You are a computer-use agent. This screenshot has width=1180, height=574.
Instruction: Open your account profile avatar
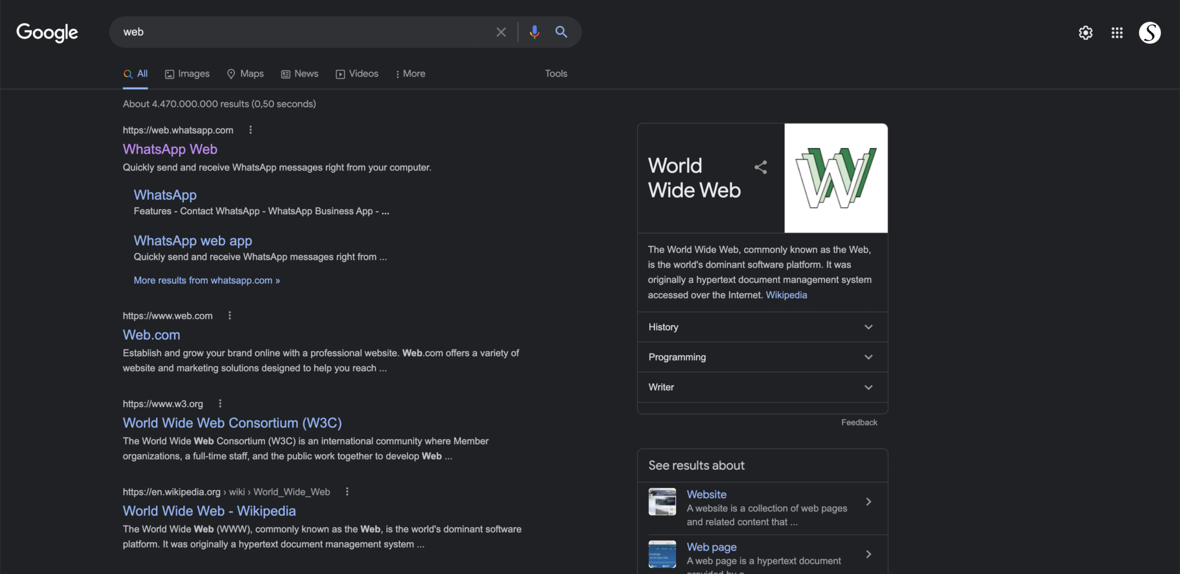pos(1149,33)
